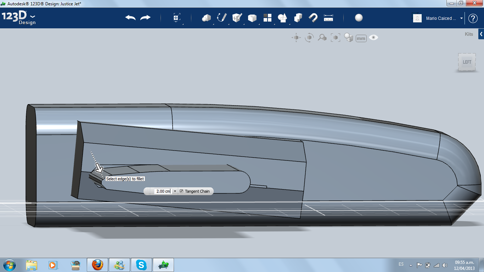Open the Pattern tool
Screen dimensions: 484x272
(268, 18)
